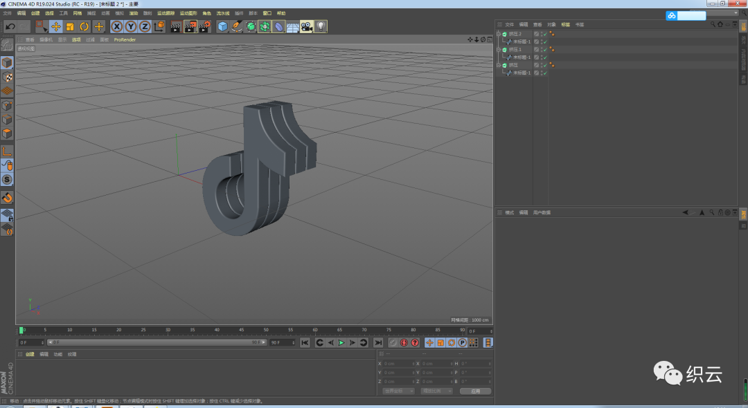Activate the Move tool in top toolbar
Screen dimensions: 748x408
(56, 27)
